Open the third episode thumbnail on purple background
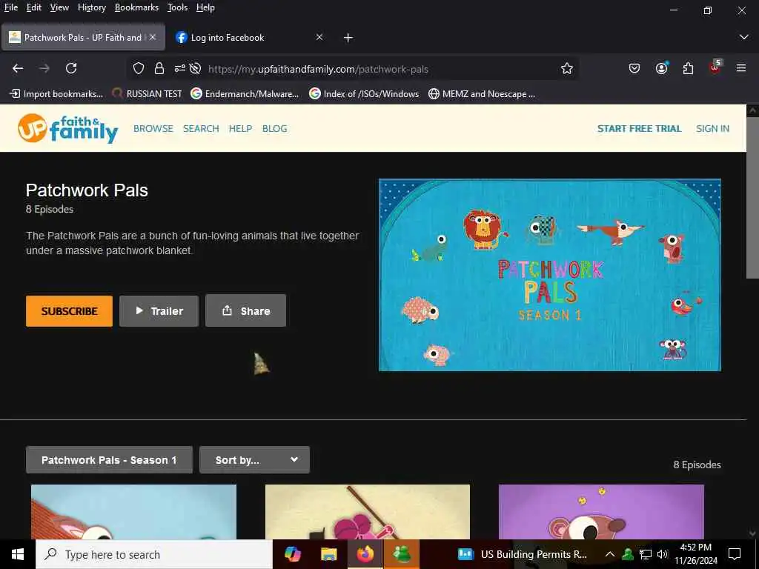The width and height of the screenshot is (759, 569). 601,512
